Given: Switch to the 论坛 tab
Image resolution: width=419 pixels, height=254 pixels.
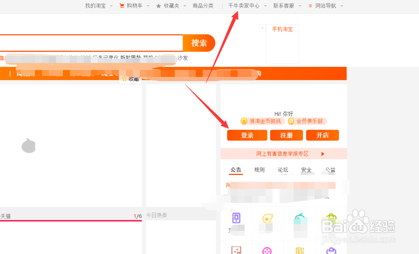Looking at the screenshot, I should tap(283, 170).
